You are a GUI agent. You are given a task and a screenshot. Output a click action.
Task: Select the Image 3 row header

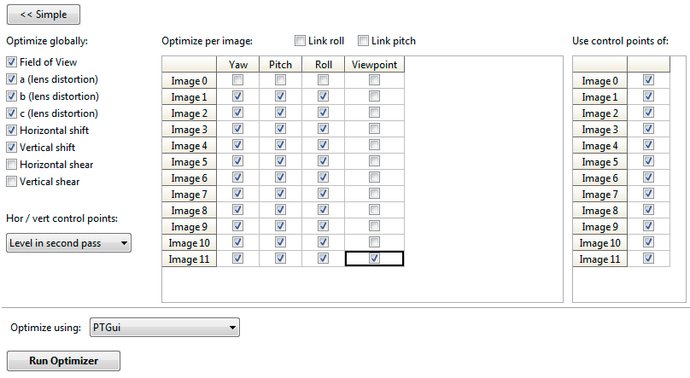pos(189,130)
